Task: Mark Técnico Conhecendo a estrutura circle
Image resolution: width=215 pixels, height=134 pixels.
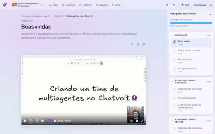Action: [175, 129]
